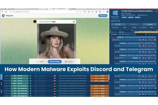The image size is (158, 105).
Task: Click Open in browser link
Action: coord(126,13)
